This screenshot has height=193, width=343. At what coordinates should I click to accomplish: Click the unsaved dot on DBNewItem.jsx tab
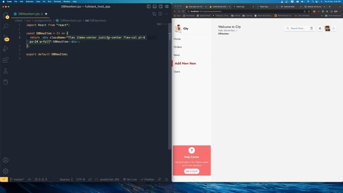click(46, 14)
